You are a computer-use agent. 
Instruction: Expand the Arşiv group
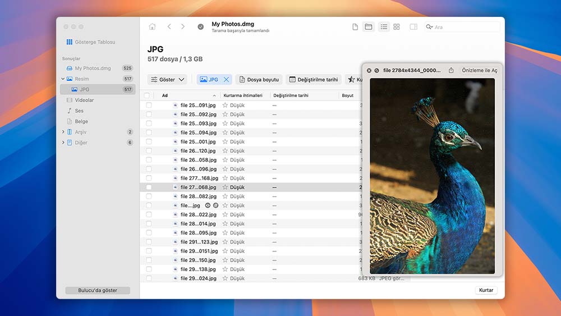[x=63, y=132]
